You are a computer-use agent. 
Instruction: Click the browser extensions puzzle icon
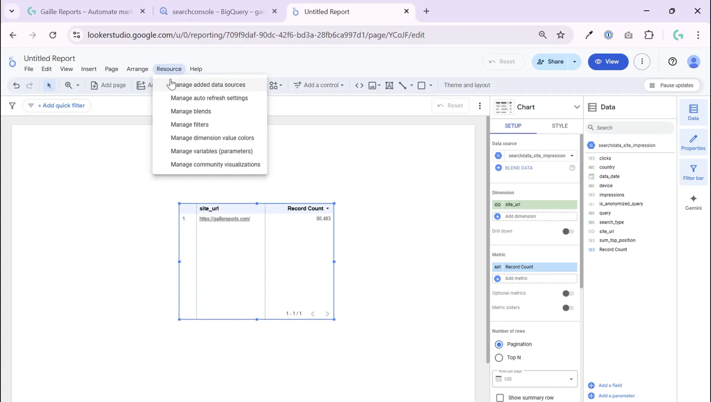649,35
